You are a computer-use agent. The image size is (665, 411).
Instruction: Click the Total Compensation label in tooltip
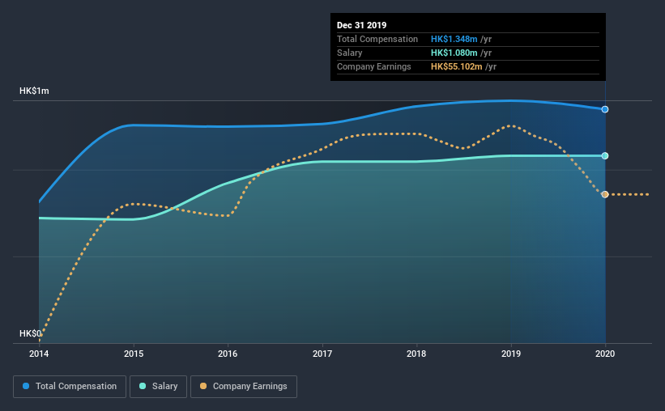[377, 39]
